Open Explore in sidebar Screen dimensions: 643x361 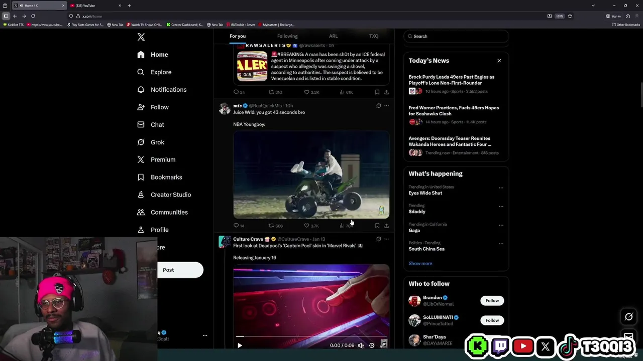[154, 72]
